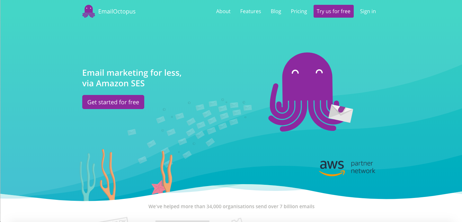Click the EmailOctopus brand name text
Image resolution: width=462 pixels, height=222 pixels.
(x=117, y=12)
